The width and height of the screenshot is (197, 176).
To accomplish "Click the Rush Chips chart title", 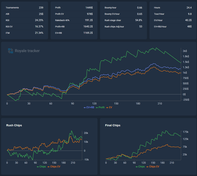I will [x=14, y=125].
